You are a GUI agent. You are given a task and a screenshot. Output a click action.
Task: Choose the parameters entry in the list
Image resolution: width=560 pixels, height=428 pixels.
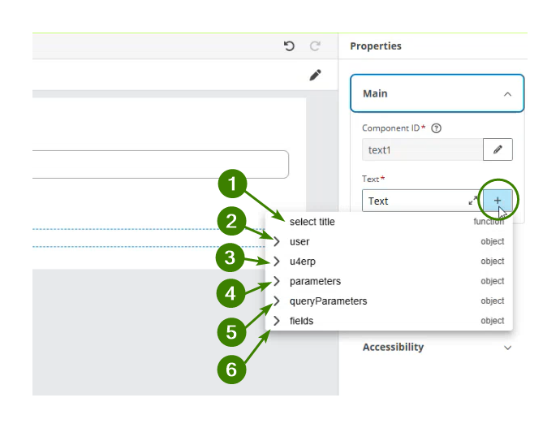tap(389, 281)
